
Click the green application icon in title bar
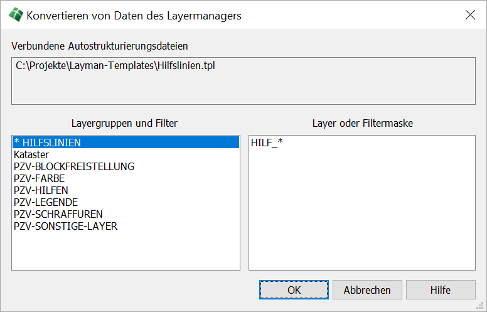[x=15, y=15]
